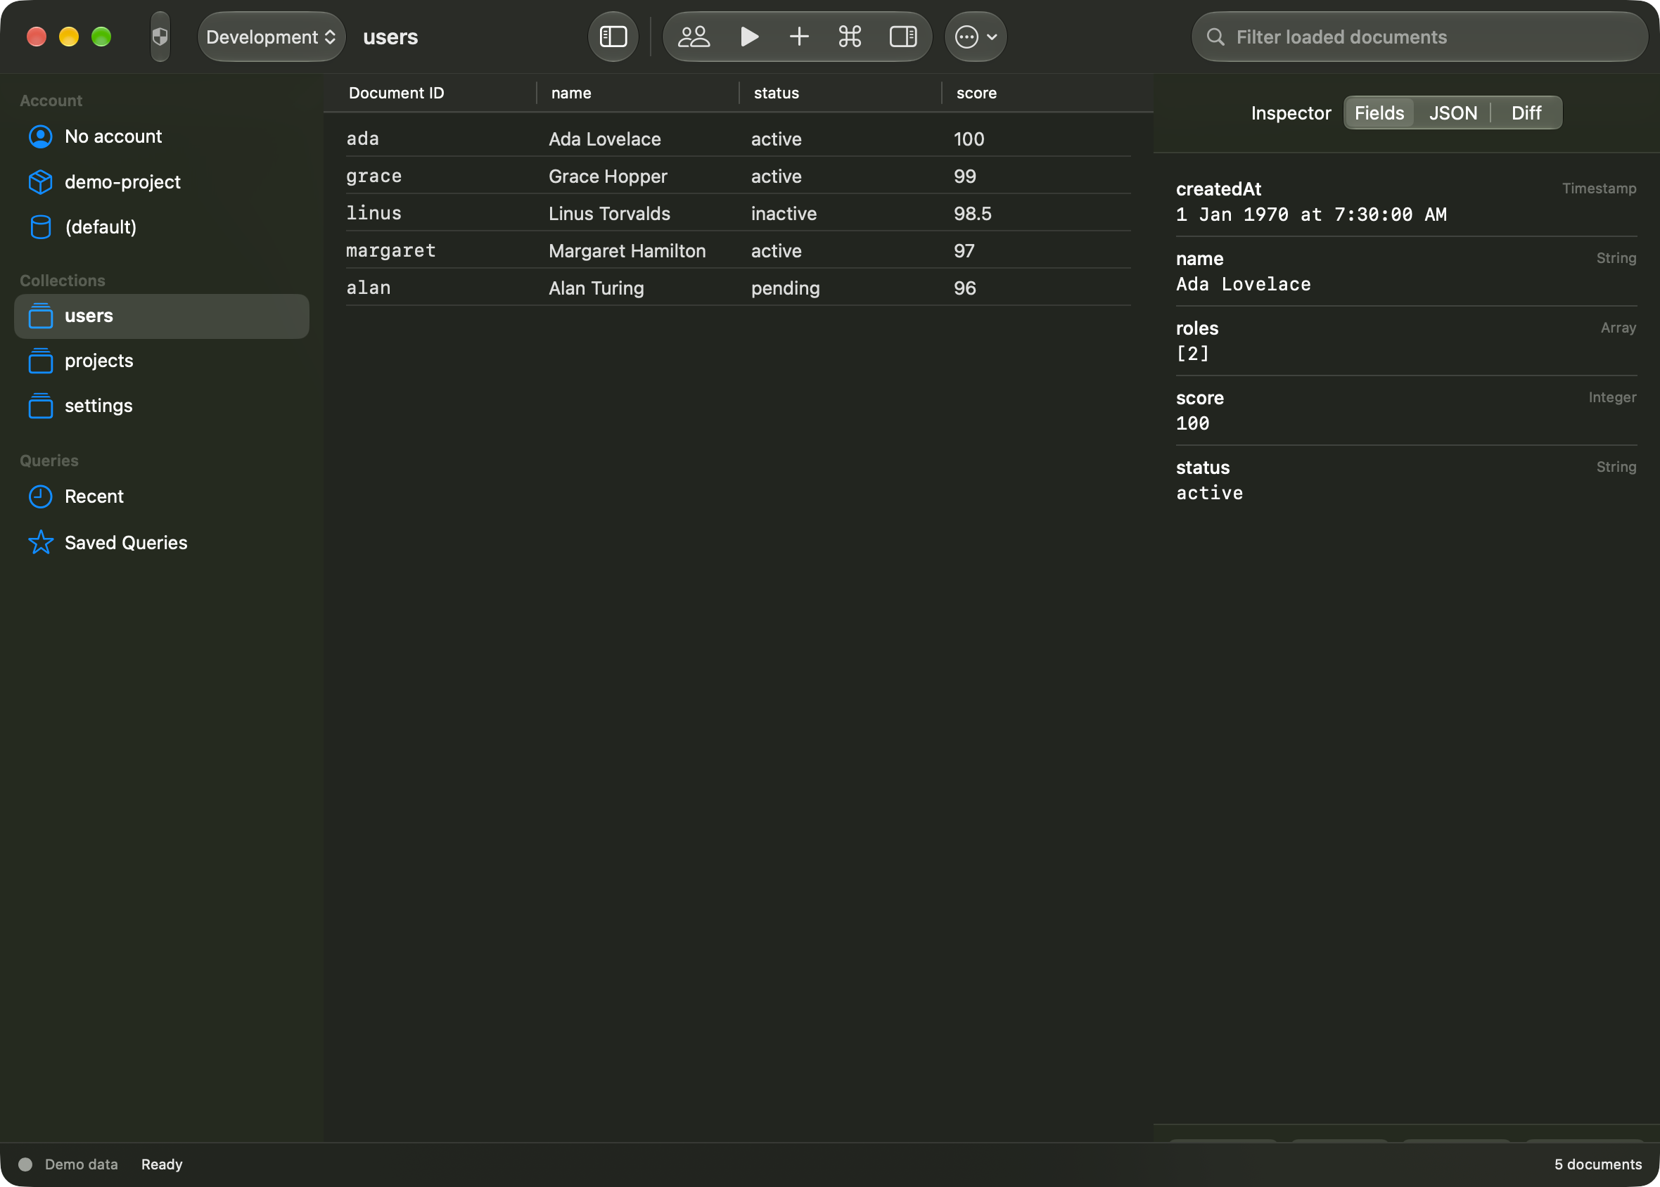Open Recent queries
This screenshot has height=1187, width=1660.
[162, 497]
